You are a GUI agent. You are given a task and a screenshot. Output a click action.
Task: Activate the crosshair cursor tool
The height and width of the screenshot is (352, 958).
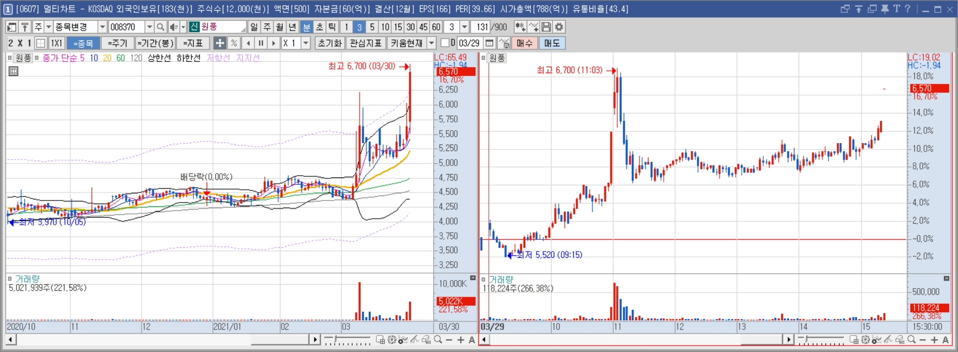coord(220,43)
